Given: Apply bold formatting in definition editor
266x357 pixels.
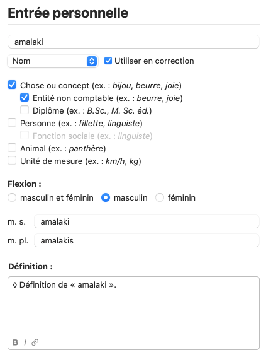Looking at the screenshot, I should 16,342.
